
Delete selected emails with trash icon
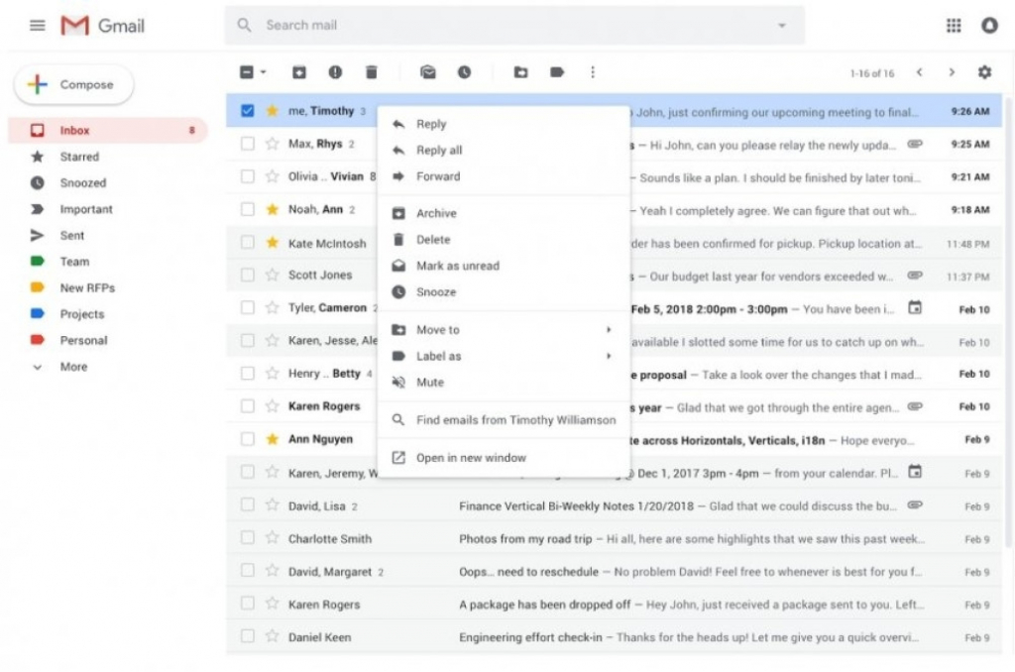[372, 71]
